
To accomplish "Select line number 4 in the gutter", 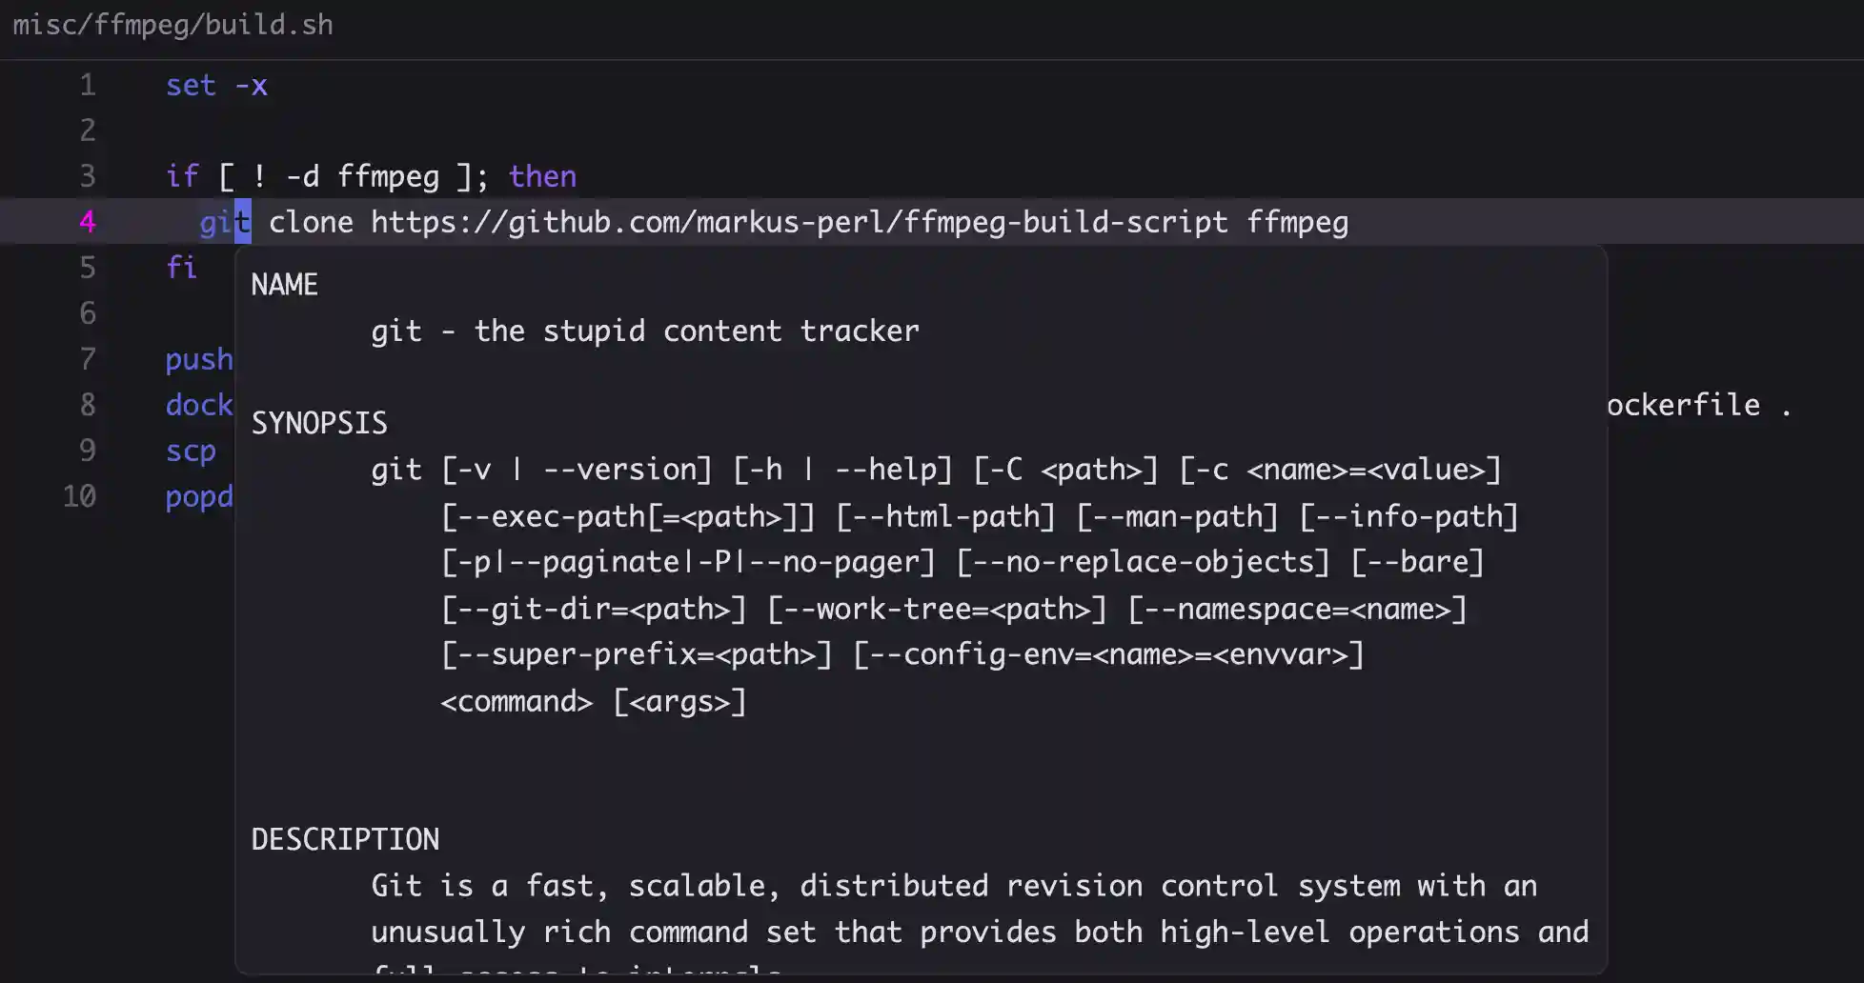I will 87,222.
